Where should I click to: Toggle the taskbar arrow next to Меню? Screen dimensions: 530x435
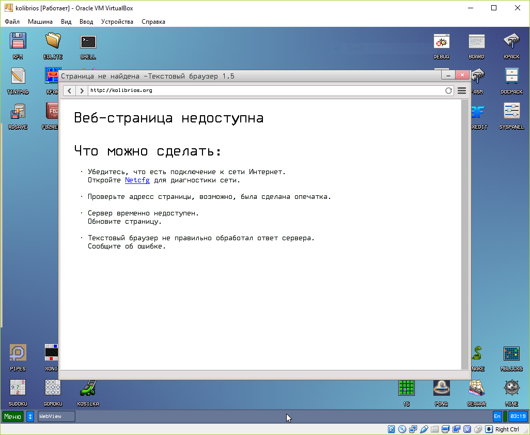coord(30,416)
